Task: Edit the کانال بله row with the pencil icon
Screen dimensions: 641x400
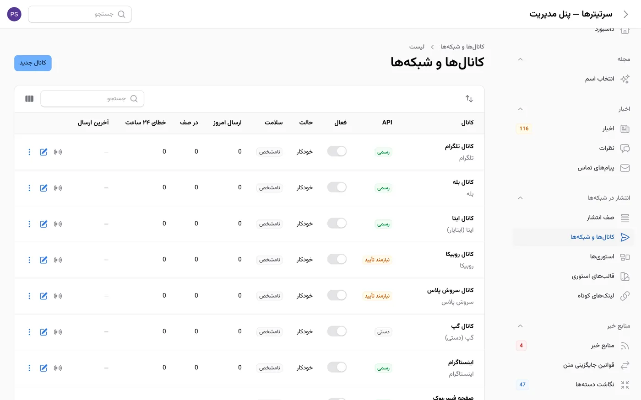Action: [x=43, y=188]
